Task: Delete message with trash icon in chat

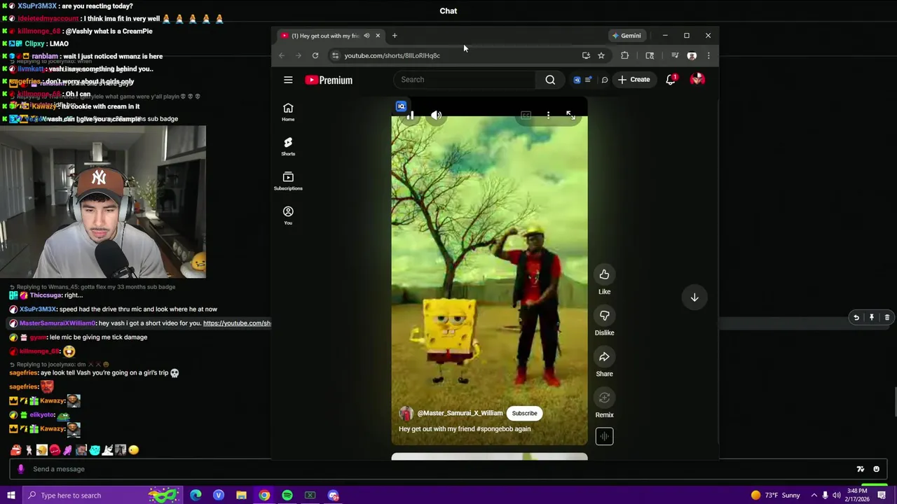Action: (x=886, y=318)
